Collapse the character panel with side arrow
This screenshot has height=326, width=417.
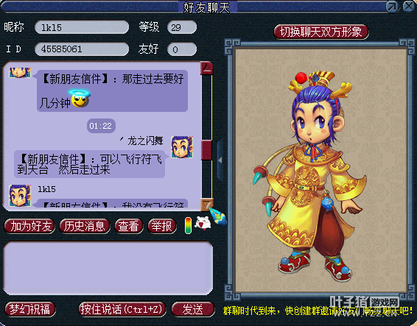[220, 160]
